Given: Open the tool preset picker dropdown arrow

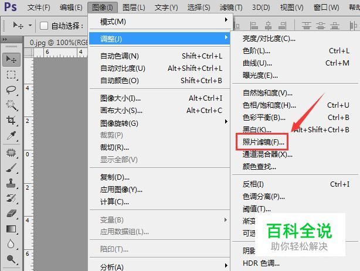Looking at the screenshot, I should pyautogui.click(x=30, y=25).
